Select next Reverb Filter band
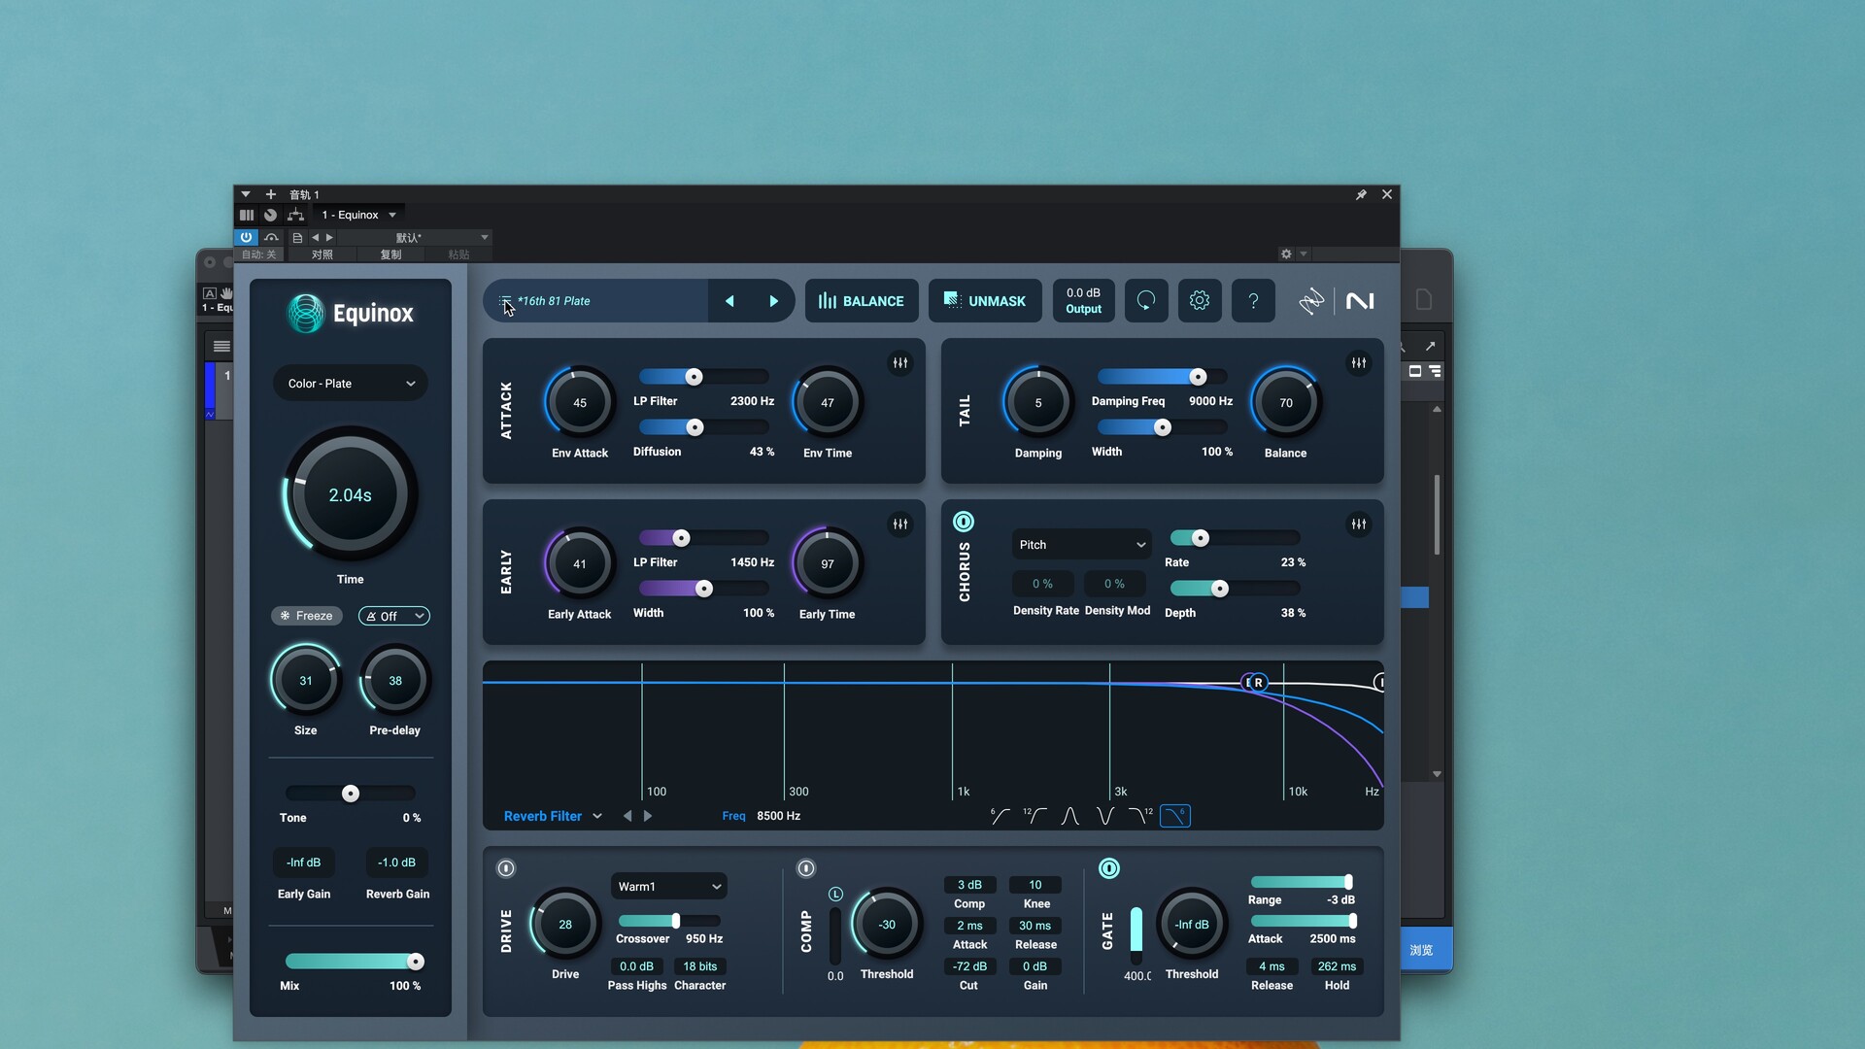 pyautogui.click(x=648, y=816)
